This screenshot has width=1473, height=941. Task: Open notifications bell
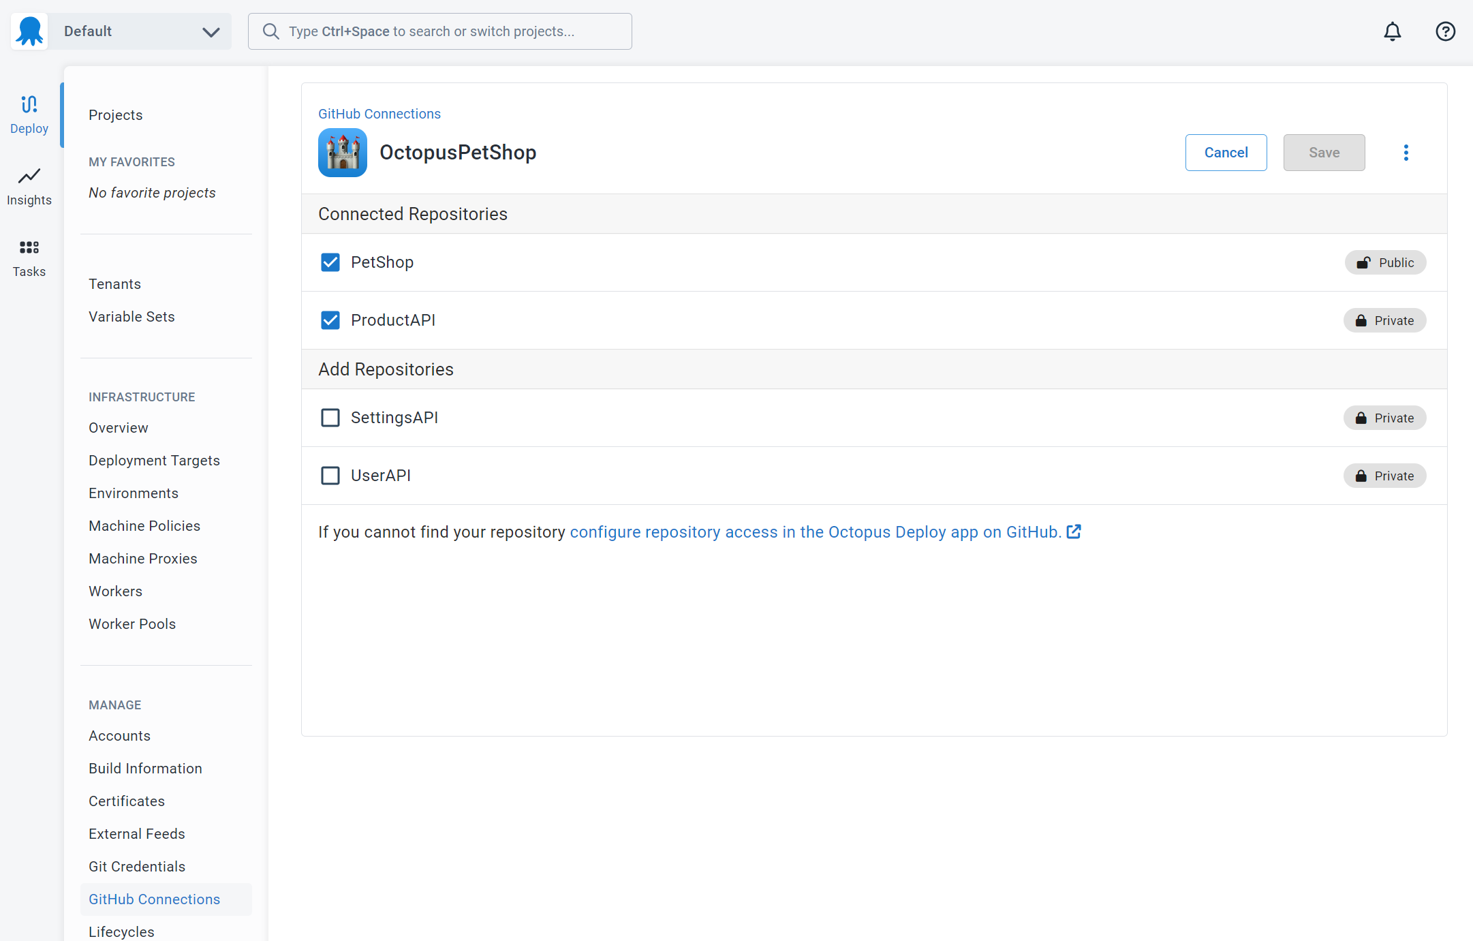click(1393, 31)
